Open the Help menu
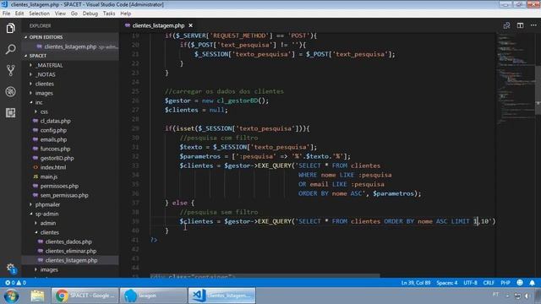 [x=126, y=14]
